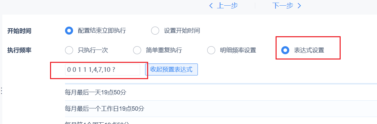Click the left chevron beside 上一步
This screenshot has height=124, width=377.
click(x=211, y=6)
